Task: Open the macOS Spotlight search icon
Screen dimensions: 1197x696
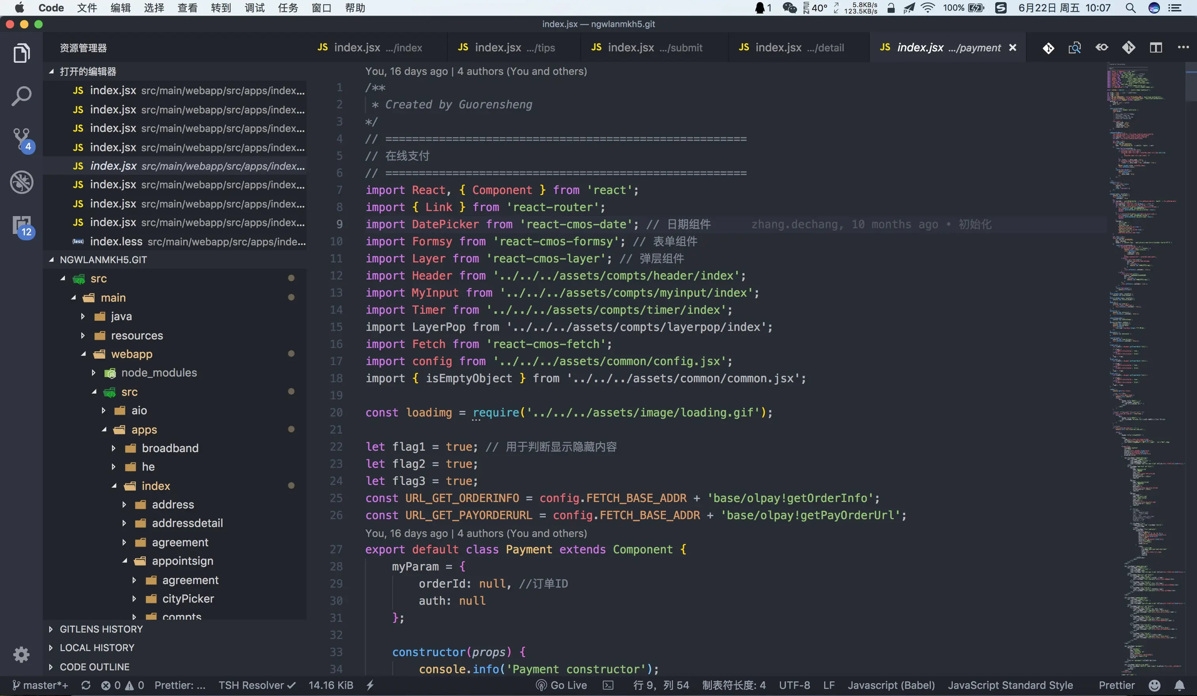Action: [x=1130, y=8]
